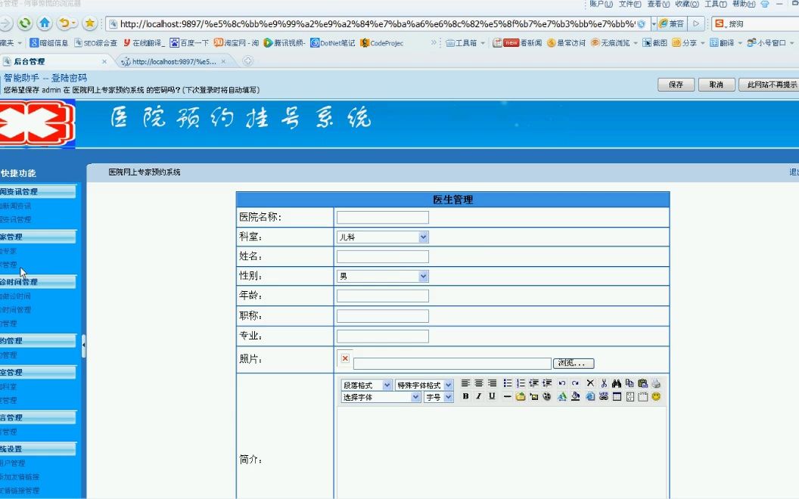Insert a numbered list in the editor
799x499 pixels.
(x=521, y=383)
